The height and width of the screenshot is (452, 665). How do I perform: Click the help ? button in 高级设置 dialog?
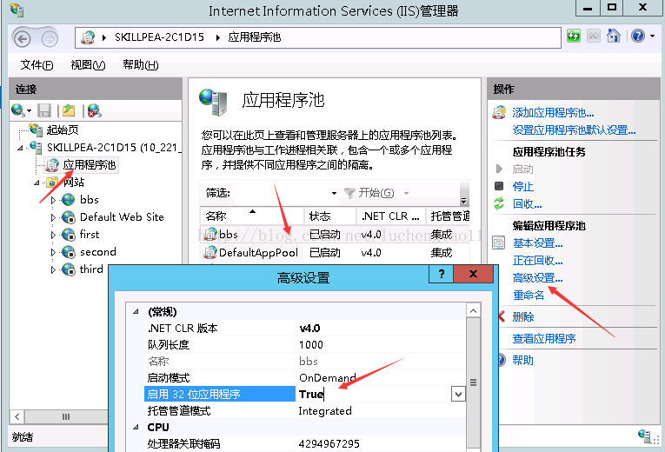pos(441,274)
